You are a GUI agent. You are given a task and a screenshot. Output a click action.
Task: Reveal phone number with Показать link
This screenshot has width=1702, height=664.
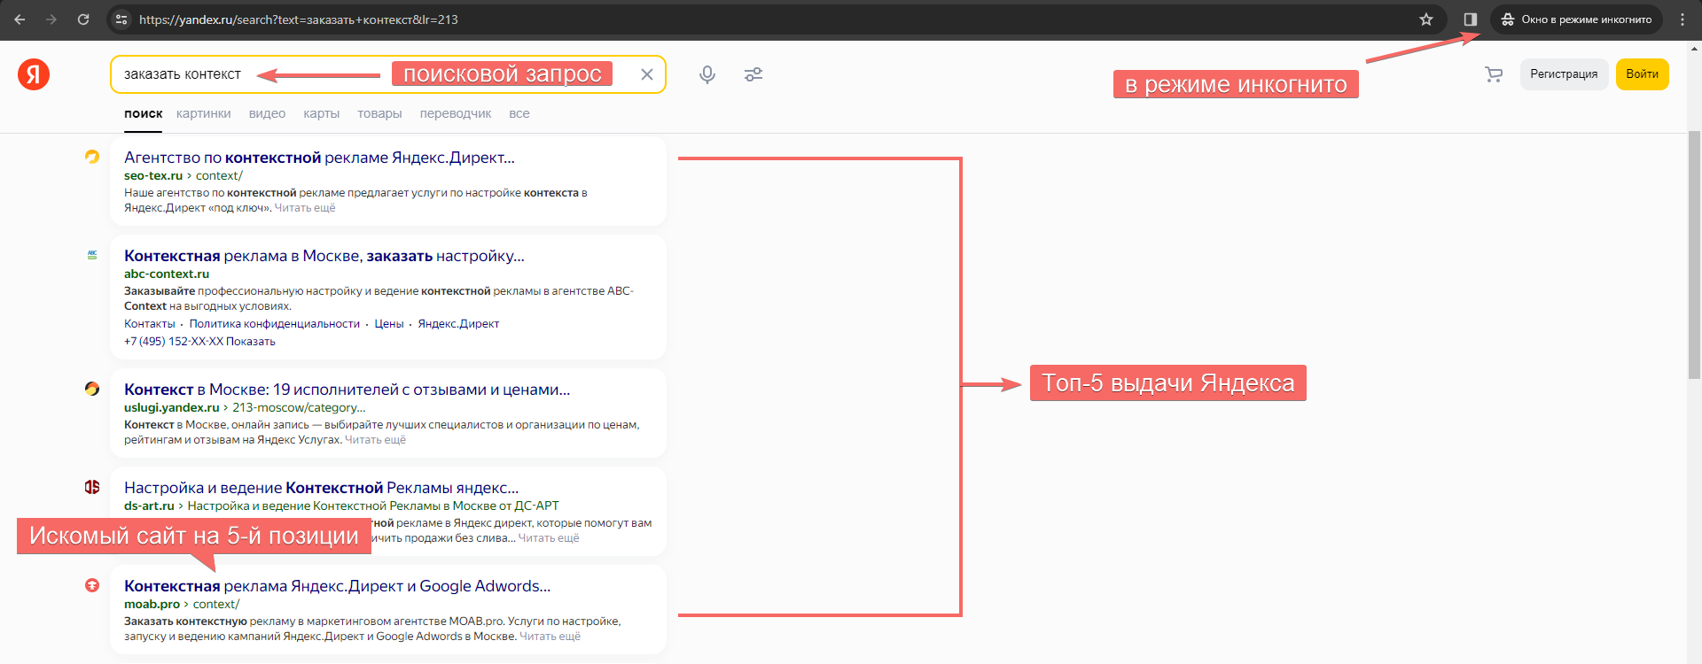[251, 342]
